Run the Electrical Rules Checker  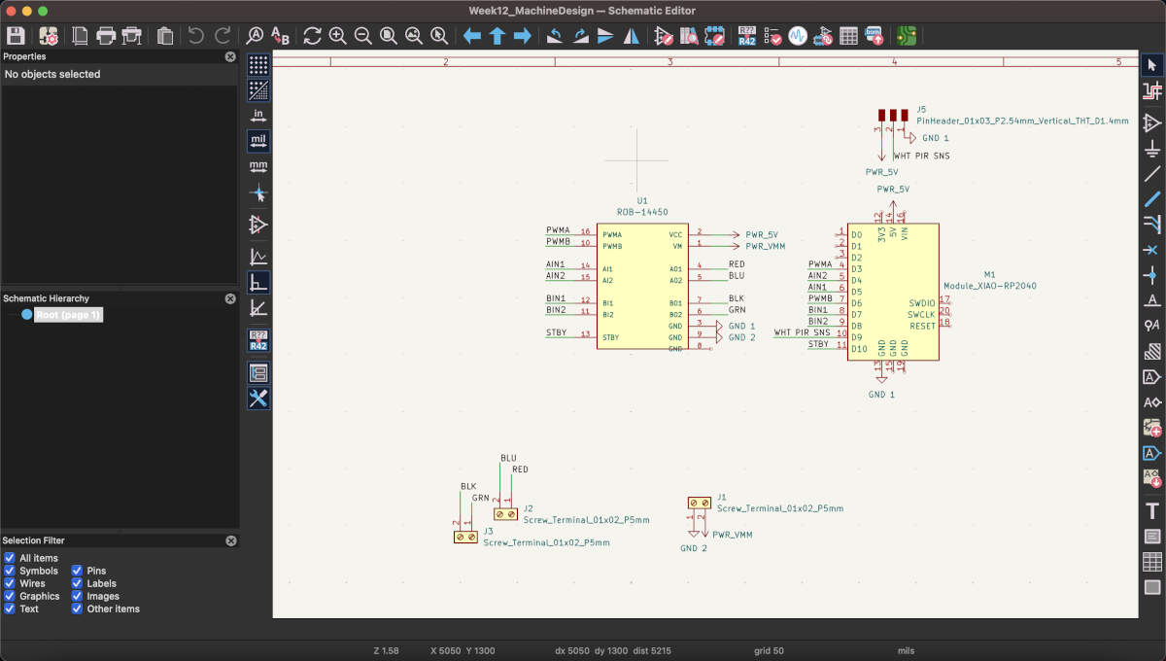coord(772,36)
